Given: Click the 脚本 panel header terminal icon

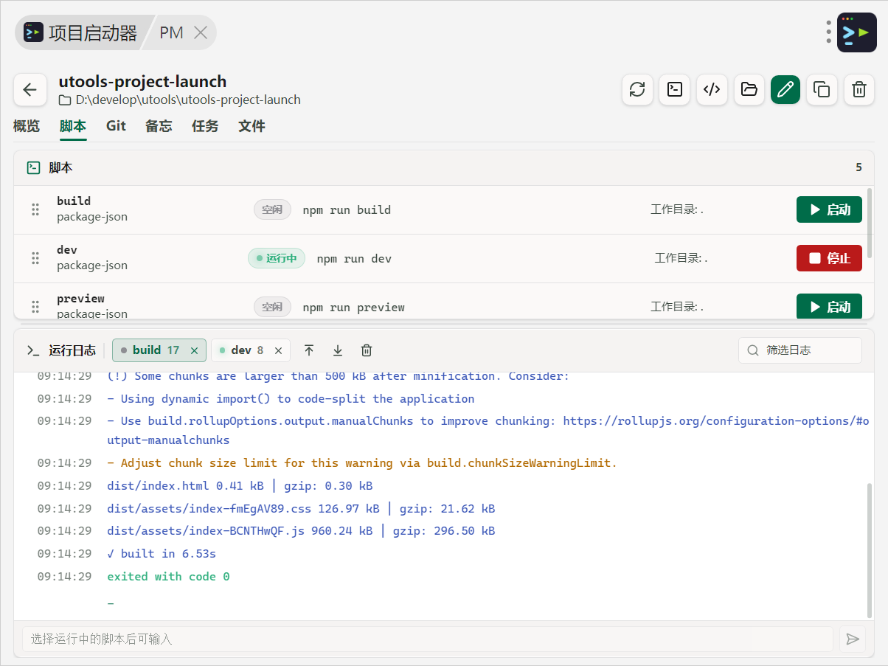Looking at the screenshot, I should click(33, 167).
